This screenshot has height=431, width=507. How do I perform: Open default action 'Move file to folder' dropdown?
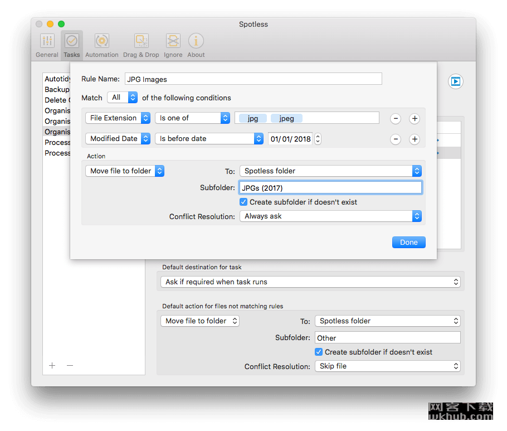point(200,321)
